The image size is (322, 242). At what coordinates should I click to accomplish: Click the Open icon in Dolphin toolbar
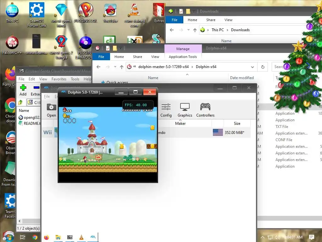pos(51,110)
